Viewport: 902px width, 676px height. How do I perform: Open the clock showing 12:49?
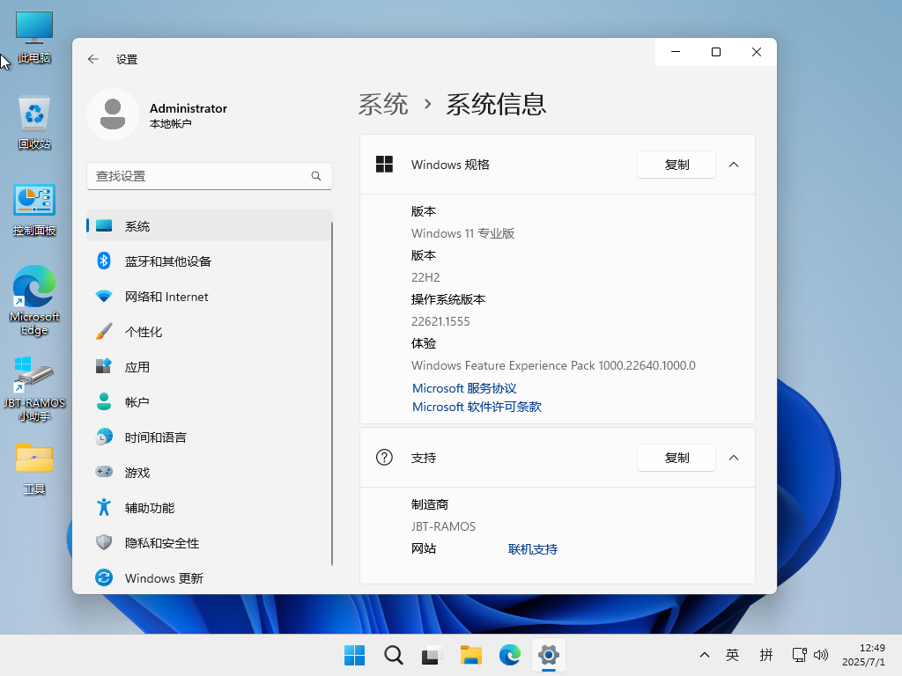pyautogui.click(x=863, y=655)
